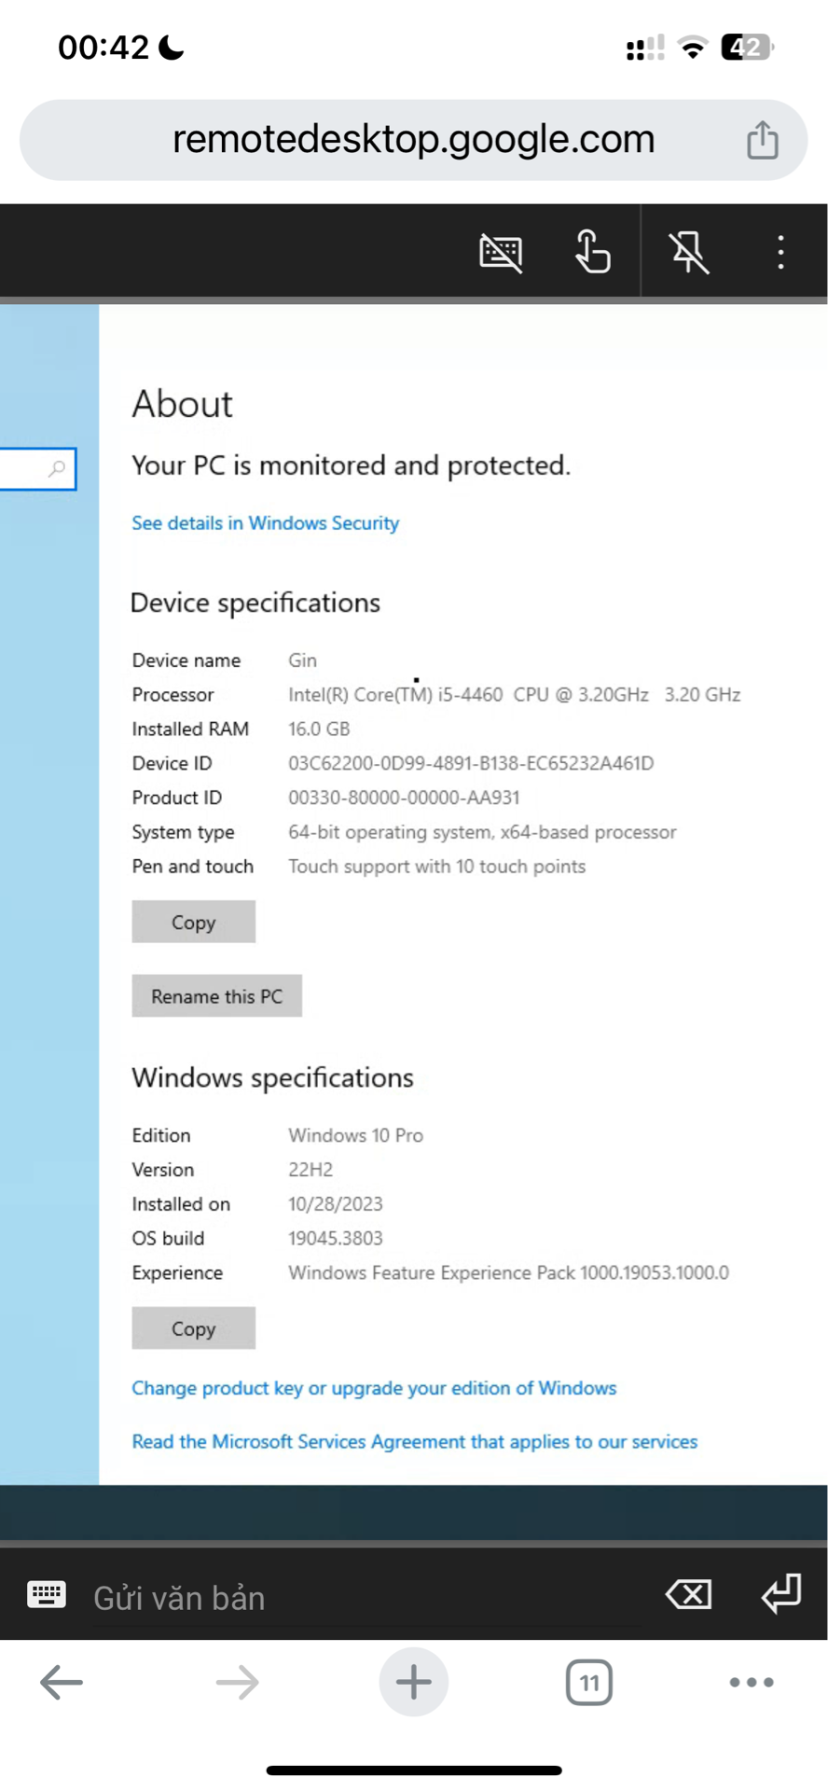Tap the browser share icon
Viewport: 828px width, 1791px height.
click(763, 140)
